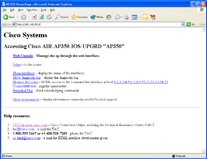Viewport: 207px width, 159px height.
Task: Open the History icon
Action: (x=109, y=17)
